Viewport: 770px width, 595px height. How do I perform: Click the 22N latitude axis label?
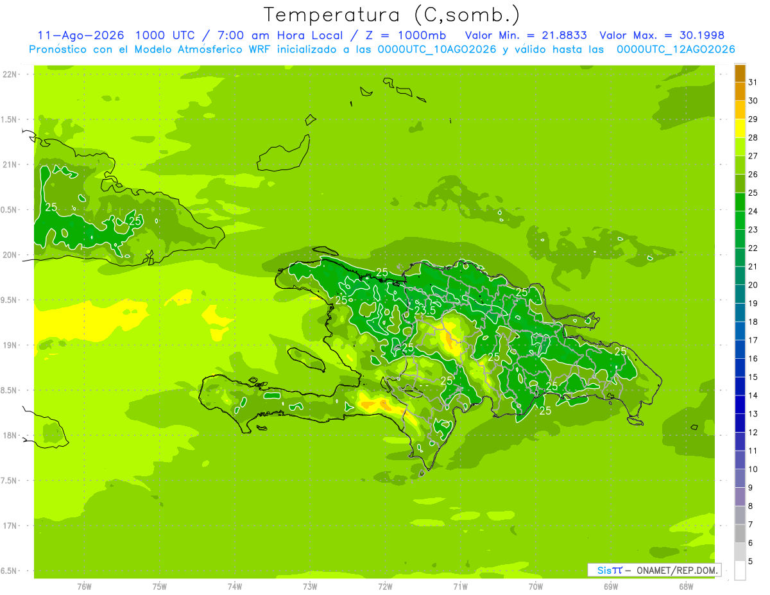tap(9, 74)
